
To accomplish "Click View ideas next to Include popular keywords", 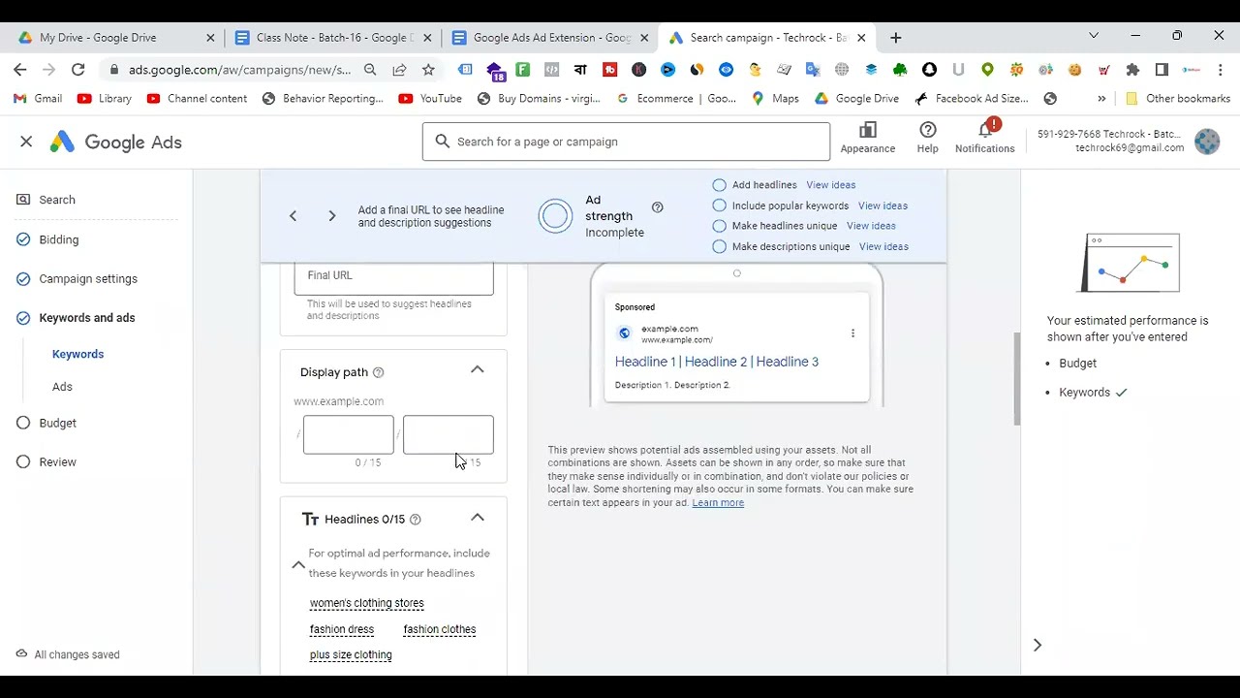I will pyautogui.click(x=883, y=206).
